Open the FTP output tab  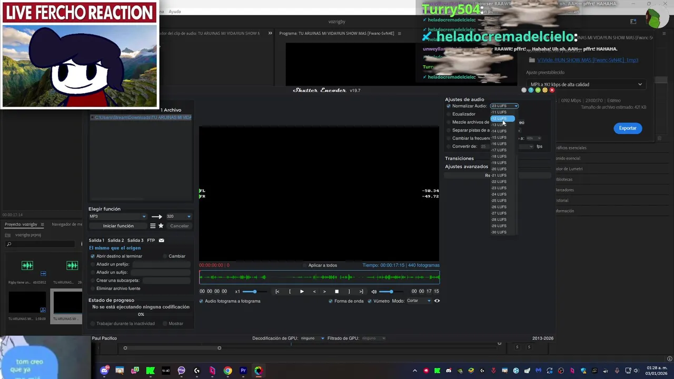151,241
